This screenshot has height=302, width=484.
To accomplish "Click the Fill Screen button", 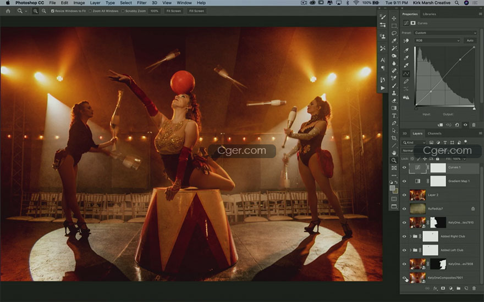I will [196, 11].
